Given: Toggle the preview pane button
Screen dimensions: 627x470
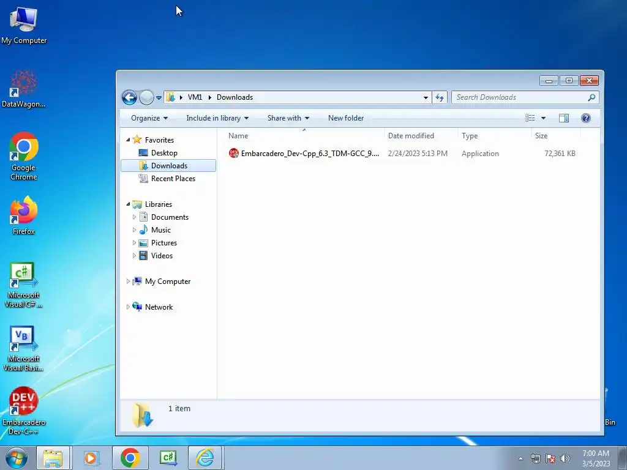Looking at the screenshot, I should click(x=564, y=118).
